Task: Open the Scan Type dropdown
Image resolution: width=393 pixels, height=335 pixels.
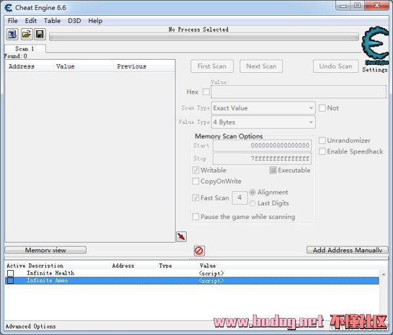Action: pyautogui.click(x=263, y=108)
